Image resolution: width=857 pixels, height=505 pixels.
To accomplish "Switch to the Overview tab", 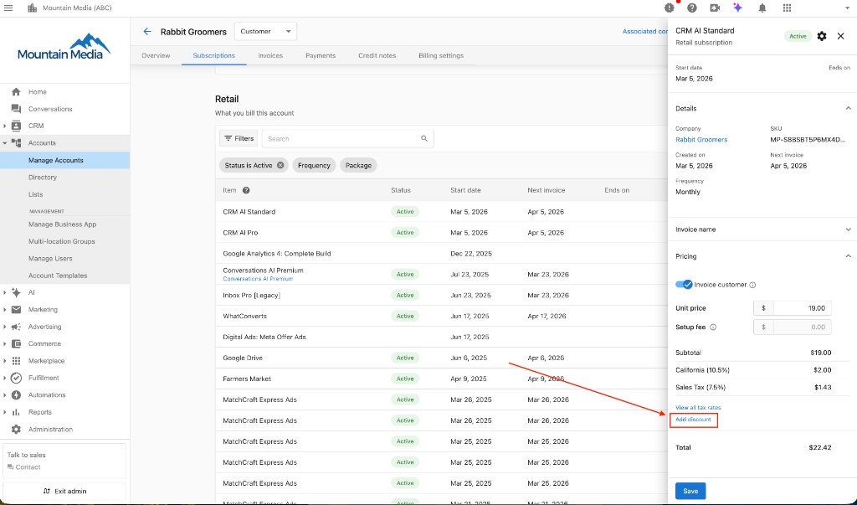I will tap(156, 55).
